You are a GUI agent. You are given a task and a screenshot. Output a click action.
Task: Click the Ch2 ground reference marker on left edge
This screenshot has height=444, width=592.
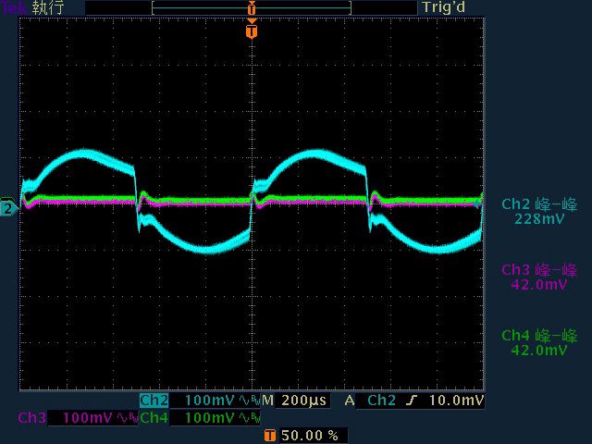8,208
